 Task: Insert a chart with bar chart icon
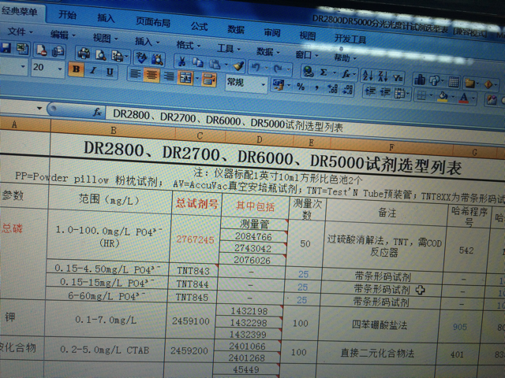[420, 80]
